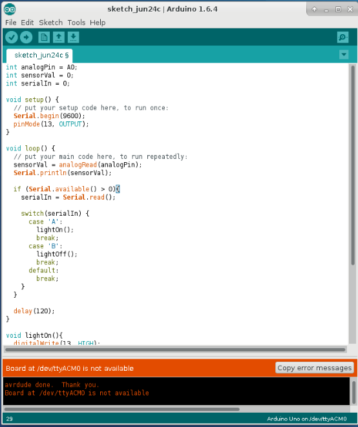Click the editor horizontal scrollbar
Image resolution: width=358 pixels, height=427 pixels.
click(175, 349)
